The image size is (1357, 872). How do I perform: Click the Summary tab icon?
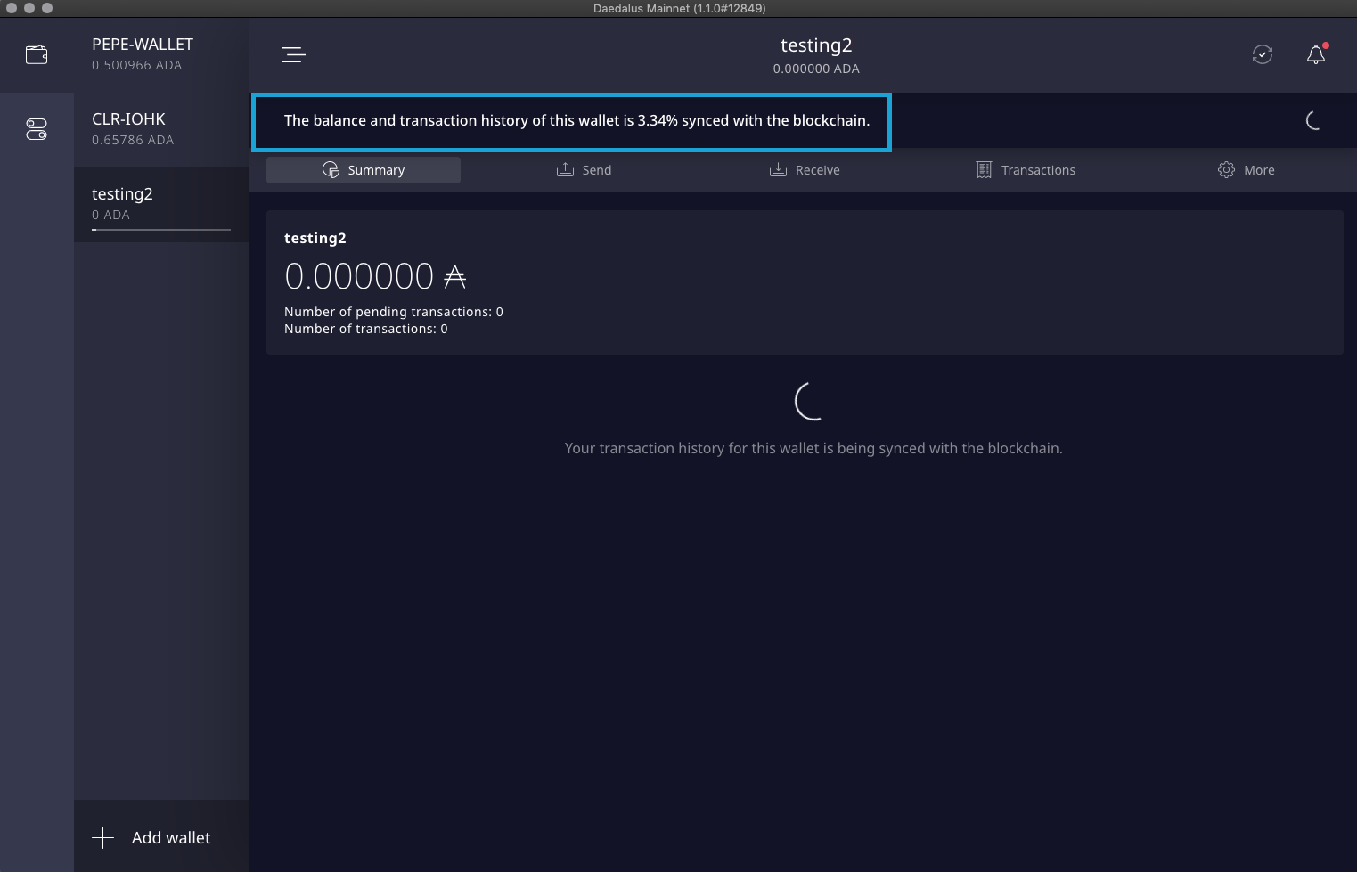click(x=331, y=170)
